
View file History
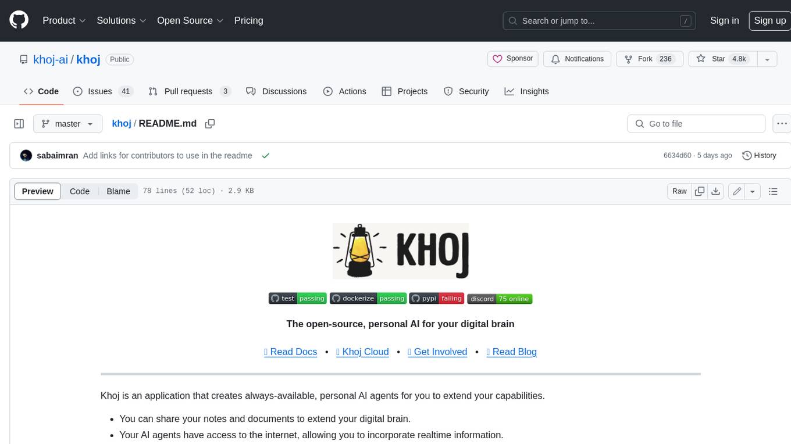pos(759,156)
